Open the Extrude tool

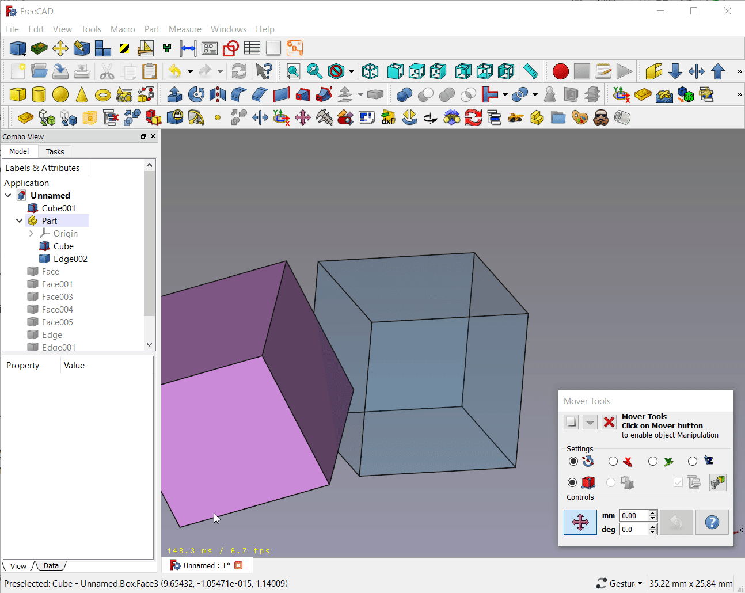(174, 94)
